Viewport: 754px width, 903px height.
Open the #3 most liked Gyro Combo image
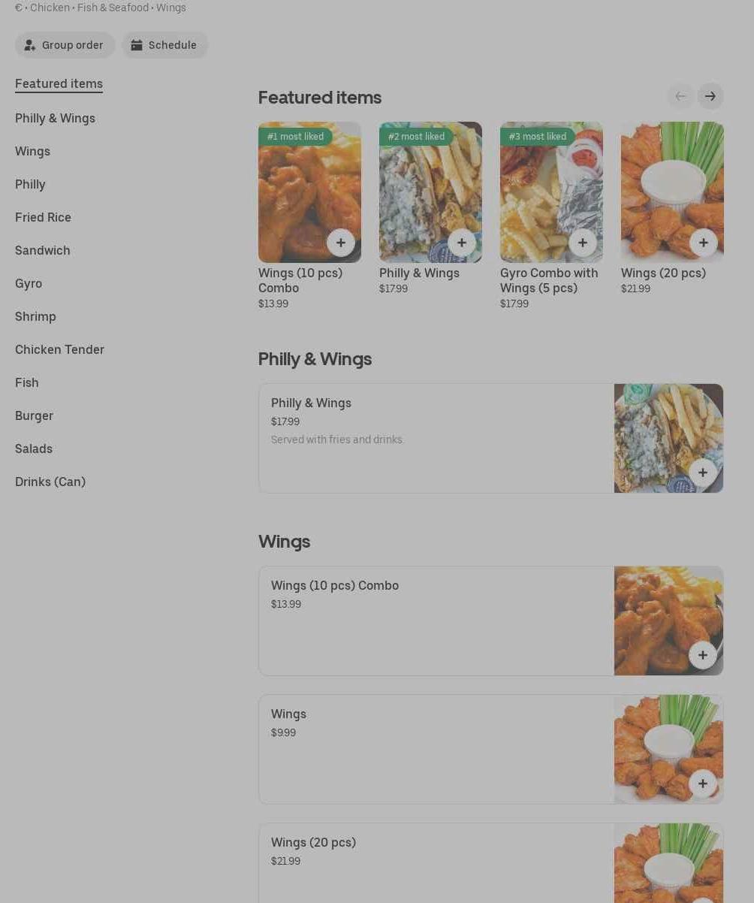tap(551, 192)
